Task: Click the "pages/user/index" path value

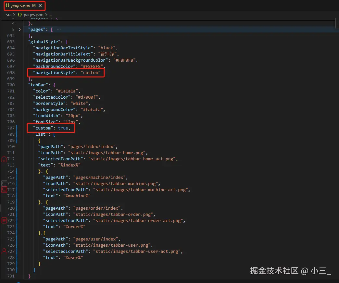Action: (95, 239)
